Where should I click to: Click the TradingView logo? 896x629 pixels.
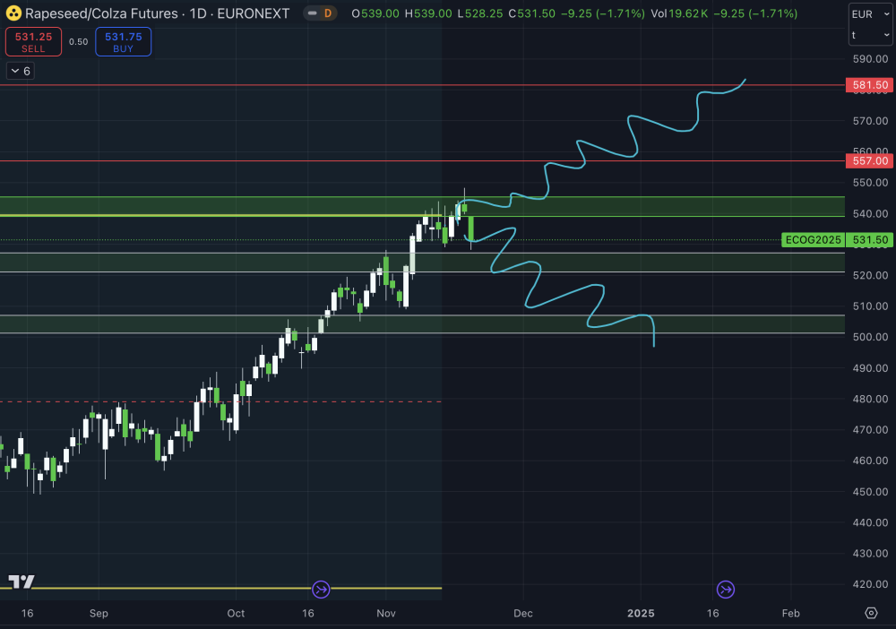pyautogui.click(x=22, y=582)
